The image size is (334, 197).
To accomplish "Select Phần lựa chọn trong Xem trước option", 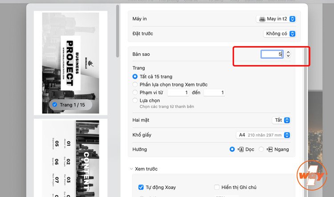I will [135, 84].
